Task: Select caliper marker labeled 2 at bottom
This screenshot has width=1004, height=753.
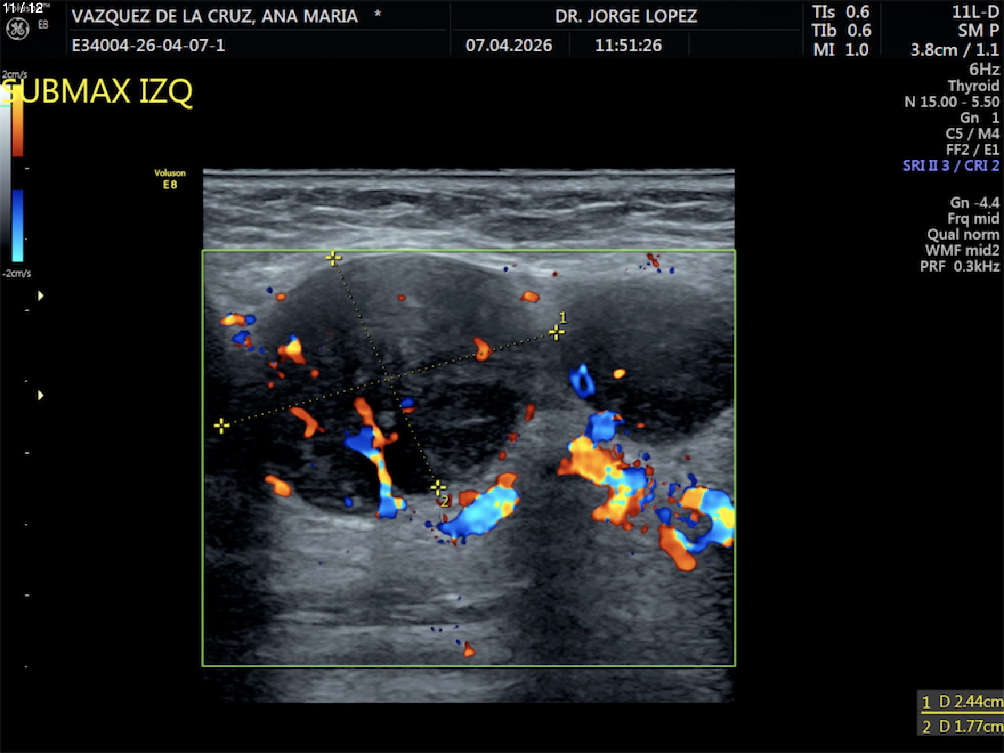Action: (x=438, y=488)
